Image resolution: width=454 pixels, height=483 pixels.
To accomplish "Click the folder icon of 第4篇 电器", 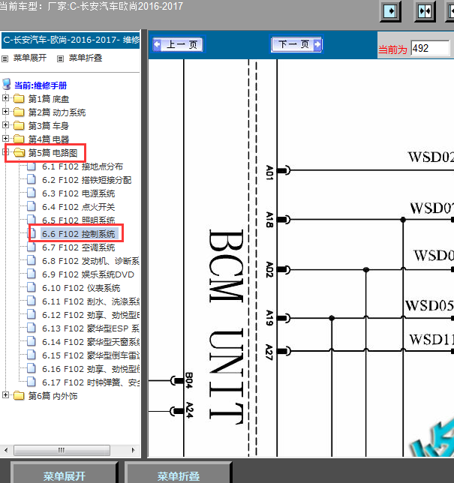I will [x=19, y=139].
